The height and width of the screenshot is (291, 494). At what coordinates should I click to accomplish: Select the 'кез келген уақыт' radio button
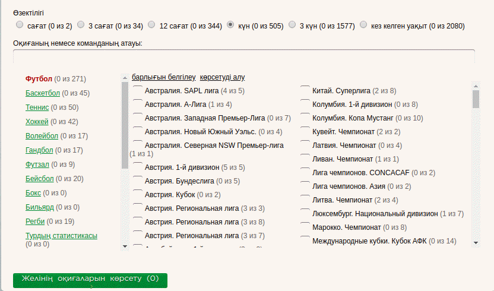(363, 25)
